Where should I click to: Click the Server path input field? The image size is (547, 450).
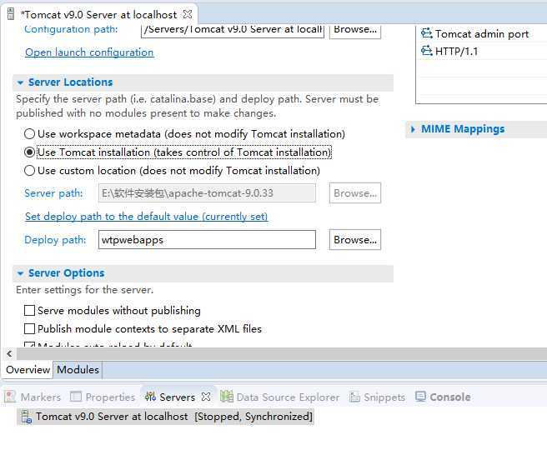(x=208, y=193)
